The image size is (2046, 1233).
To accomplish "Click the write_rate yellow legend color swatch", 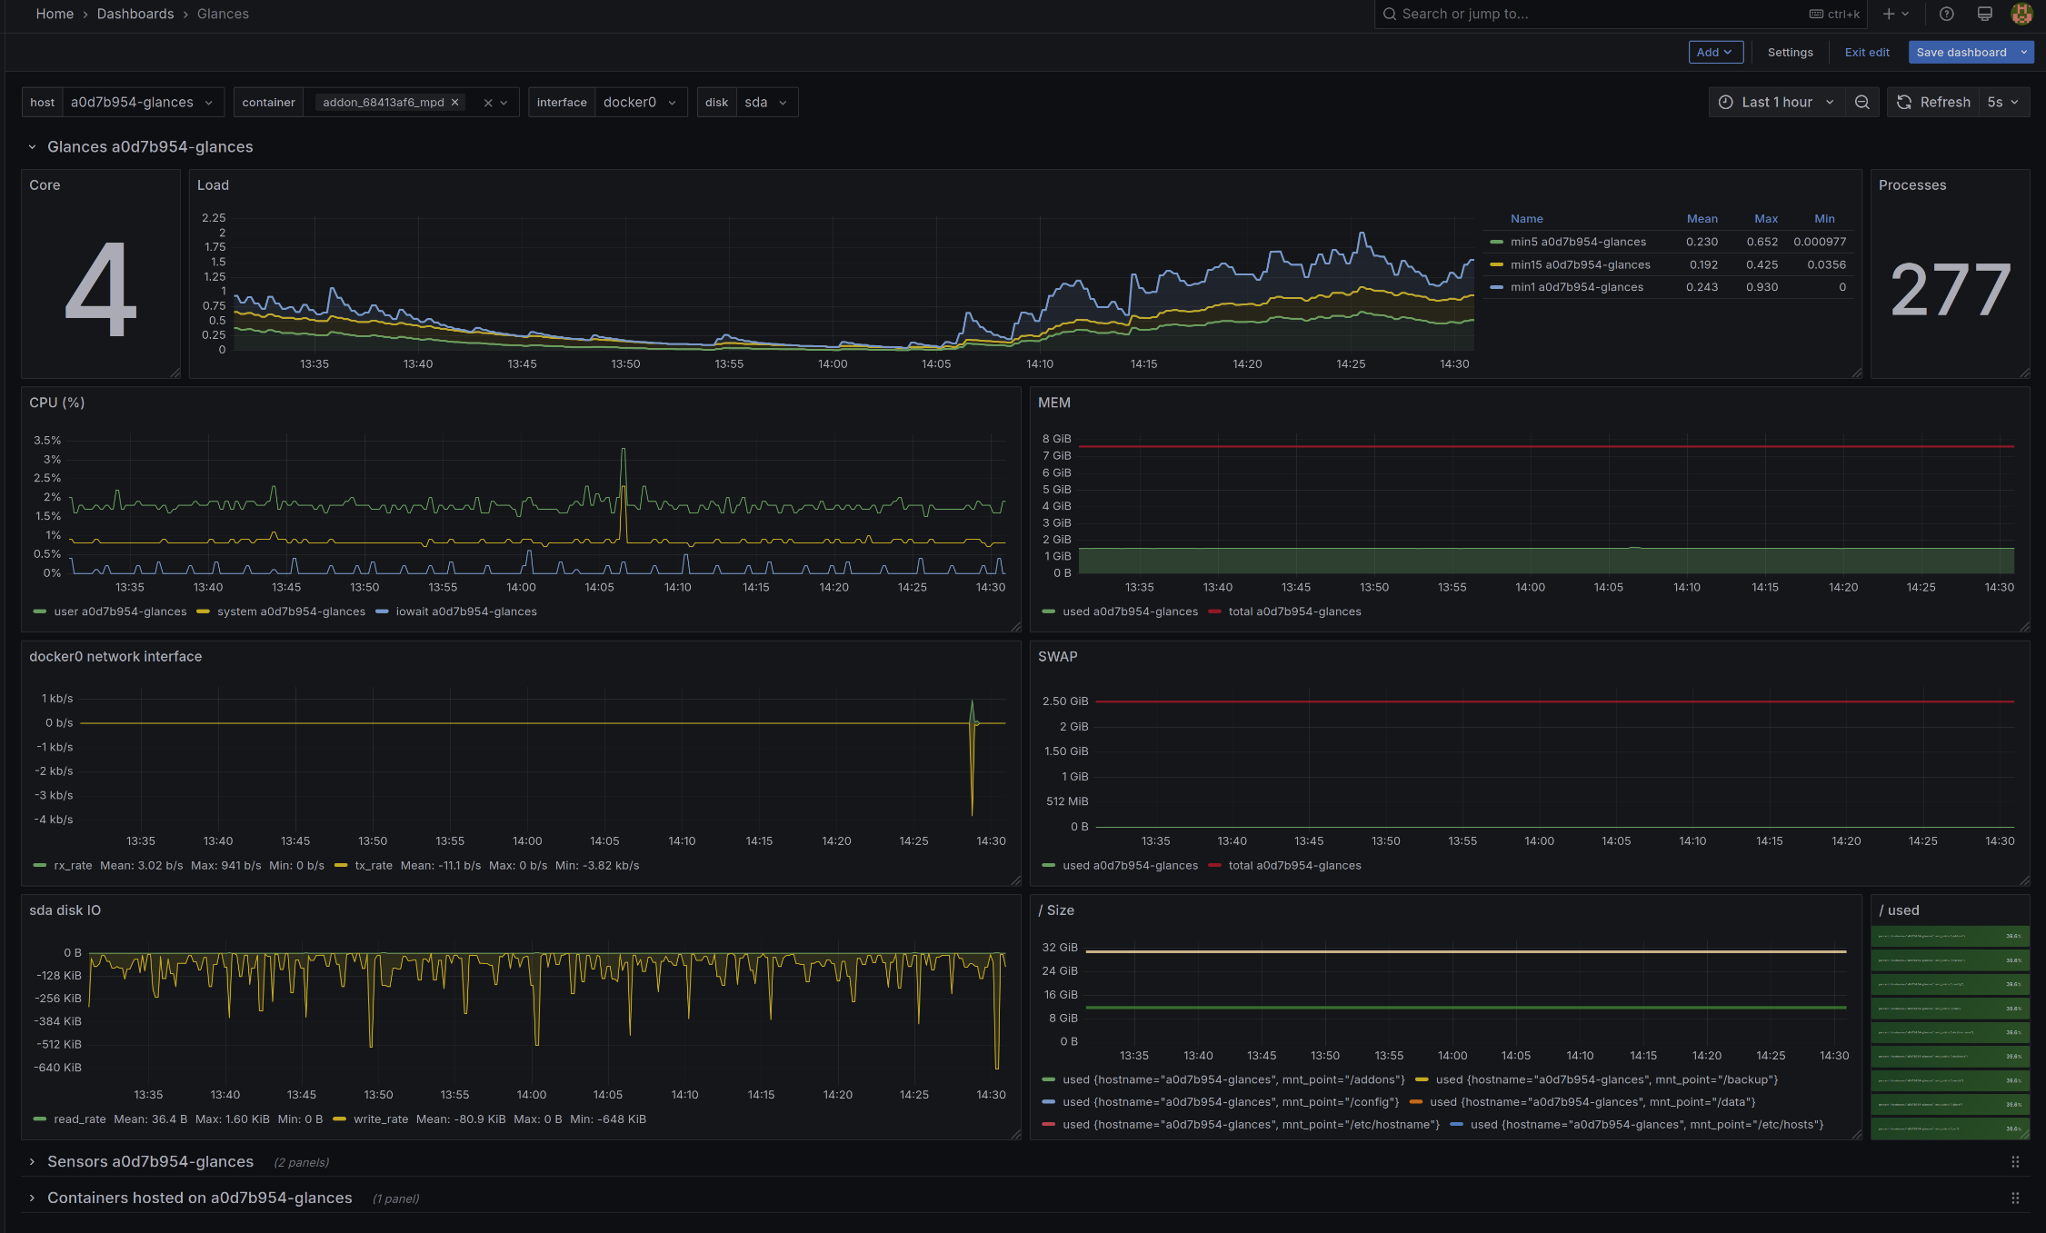I will coord(341,1119).
